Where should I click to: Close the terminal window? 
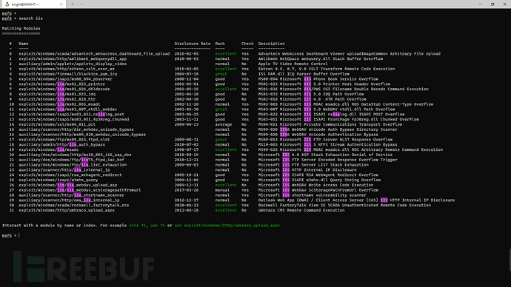click(505, 4)
